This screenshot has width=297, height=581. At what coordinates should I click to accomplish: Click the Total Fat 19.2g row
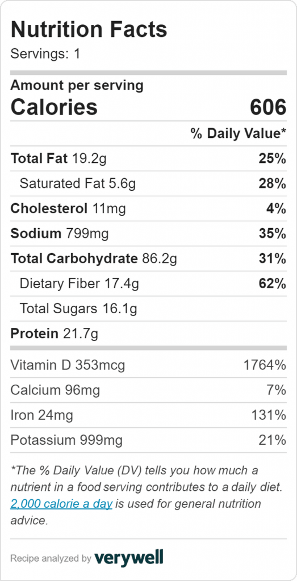[x=148, y=159]
